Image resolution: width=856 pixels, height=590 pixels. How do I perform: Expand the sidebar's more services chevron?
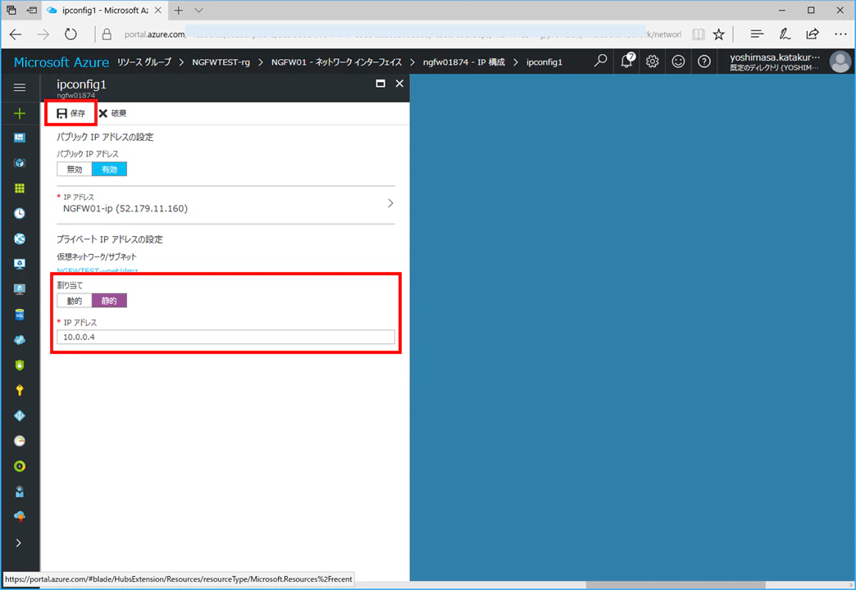click(19, 543)
